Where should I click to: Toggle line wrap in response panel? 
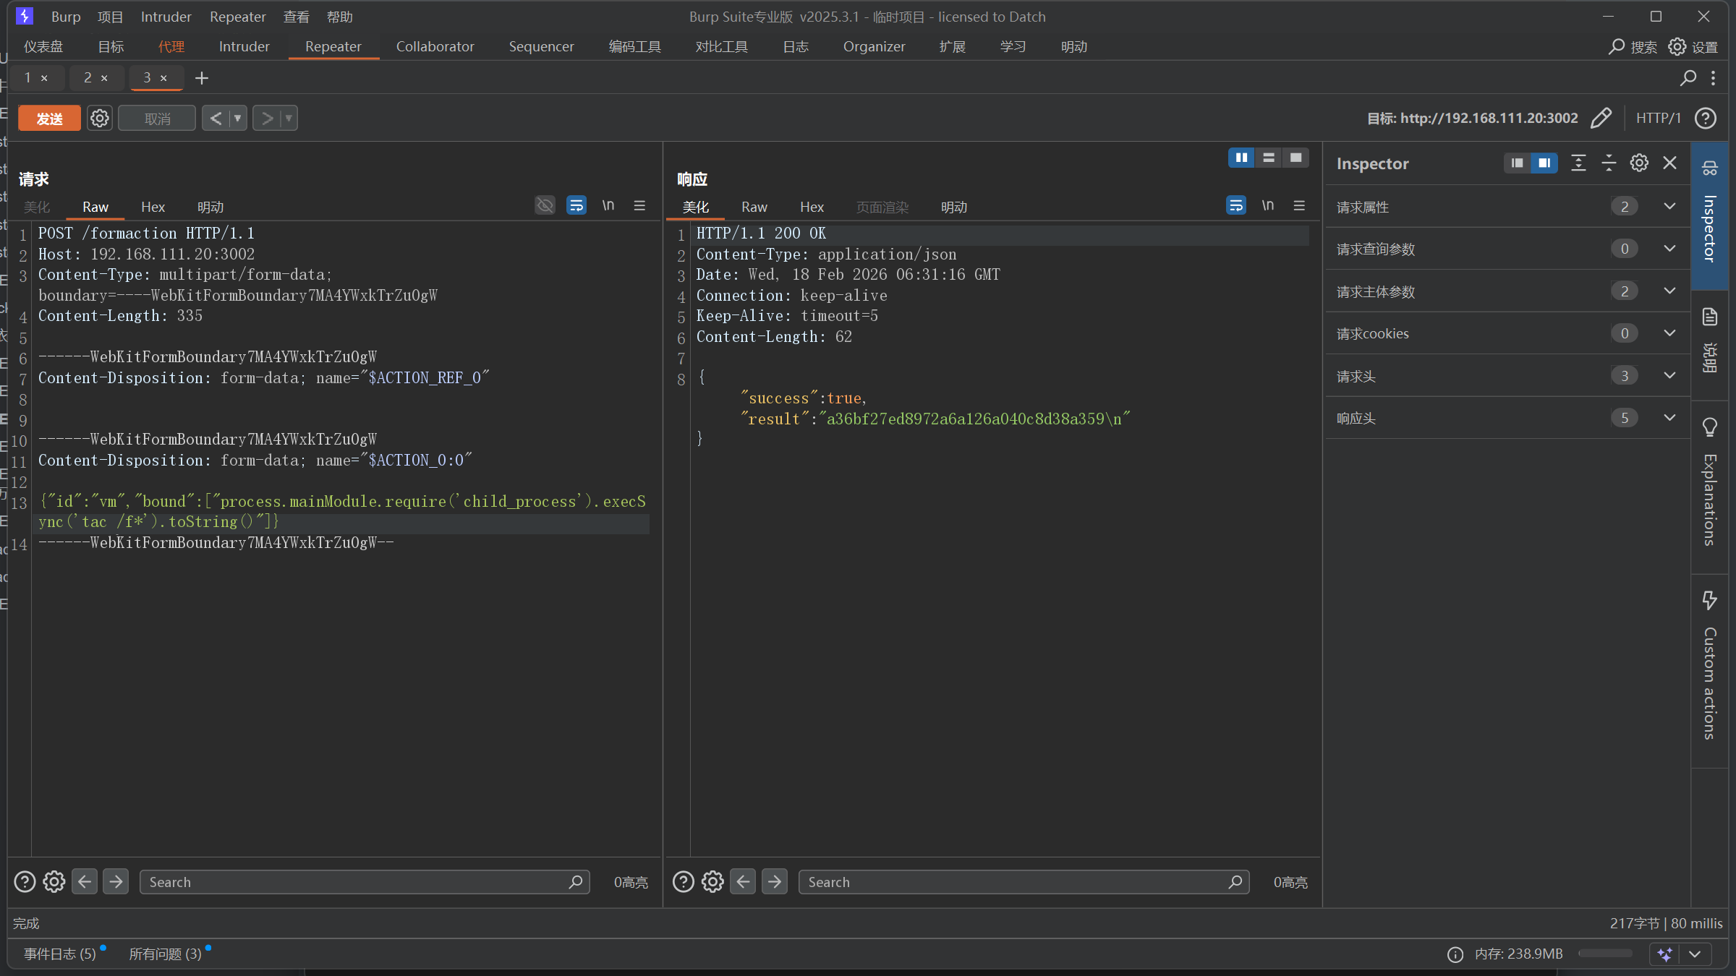(1235, 206)
